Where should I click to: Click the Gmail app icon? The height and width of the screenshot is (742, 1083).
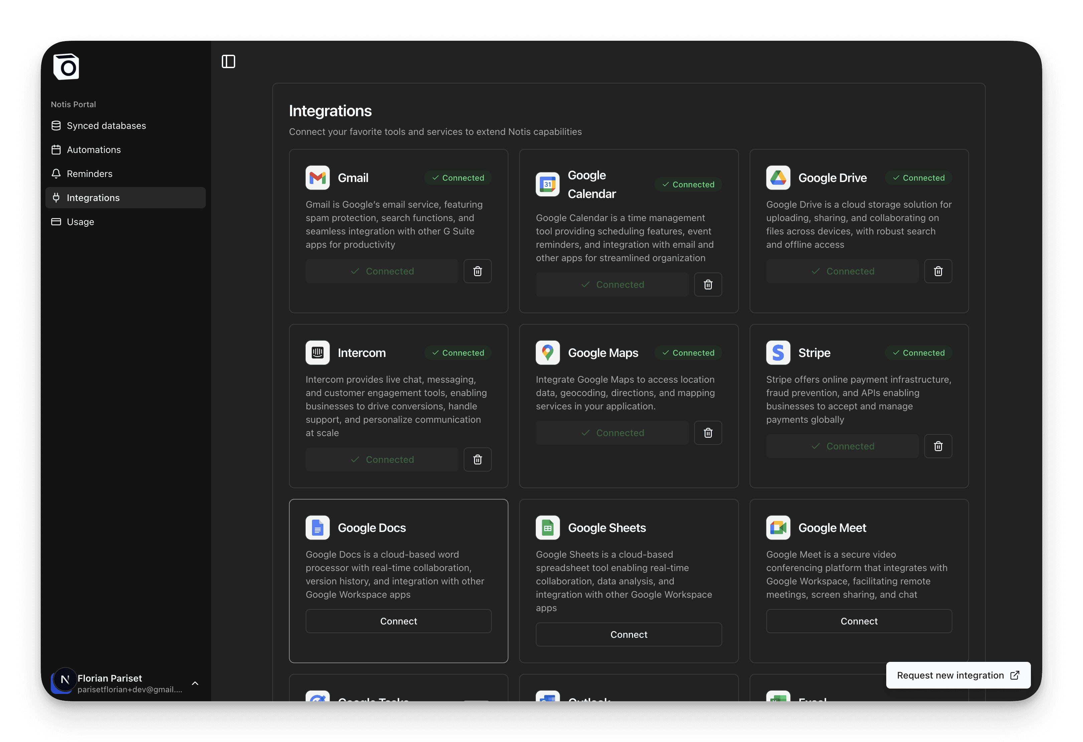coord(317,178)
